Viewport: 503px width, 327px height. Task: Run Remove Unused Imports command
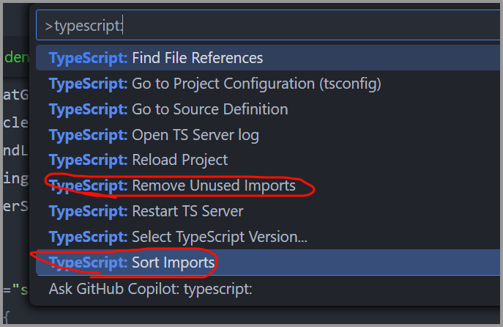pos(267,185)
